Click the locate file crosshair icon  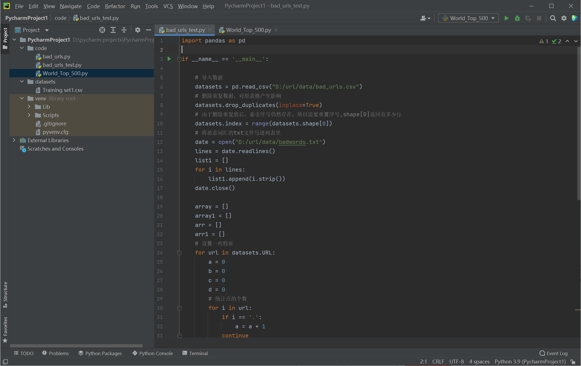point(102,30)
